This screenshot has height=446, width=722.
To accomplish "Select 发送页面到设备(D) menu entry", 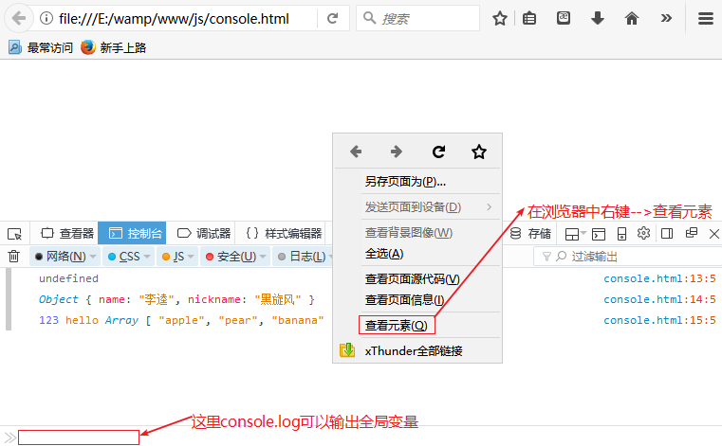I will coord(417,207).
